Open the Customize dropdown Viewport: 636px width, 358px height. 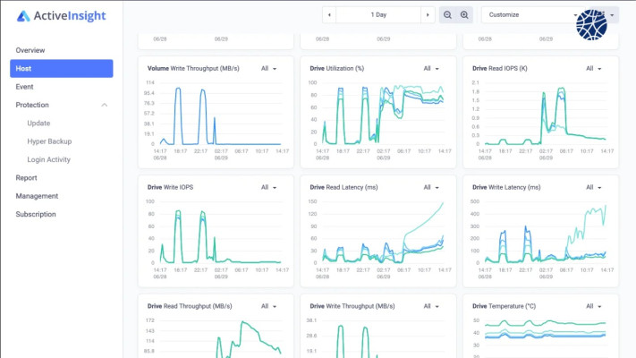pyautogui.click(x=531, y=15)
